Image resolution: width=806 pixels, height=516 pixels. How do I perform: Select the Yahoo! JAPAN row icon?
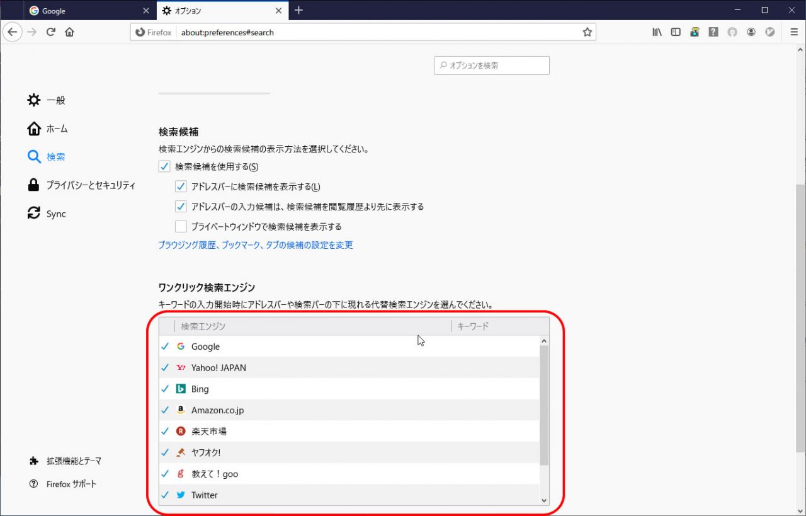tap(181, 367)
